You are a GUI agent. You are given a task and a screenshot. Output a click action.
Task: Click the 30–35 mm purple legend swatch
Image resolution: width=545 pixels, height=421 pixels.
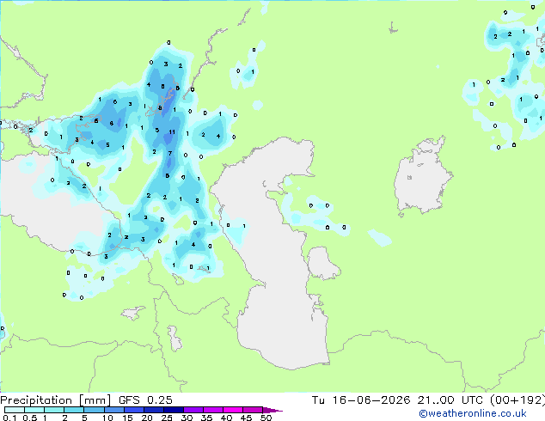(193, 410)
